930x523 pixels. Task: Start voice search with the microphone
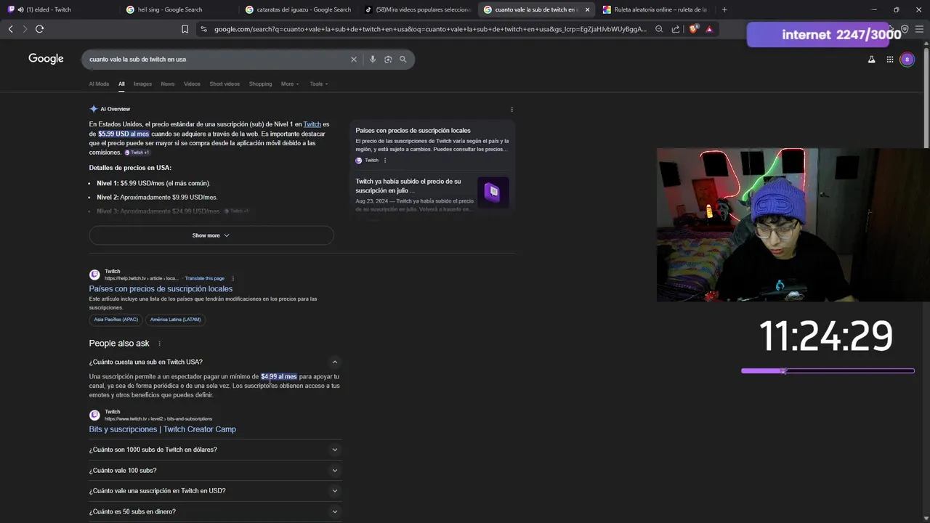(373, 60)
